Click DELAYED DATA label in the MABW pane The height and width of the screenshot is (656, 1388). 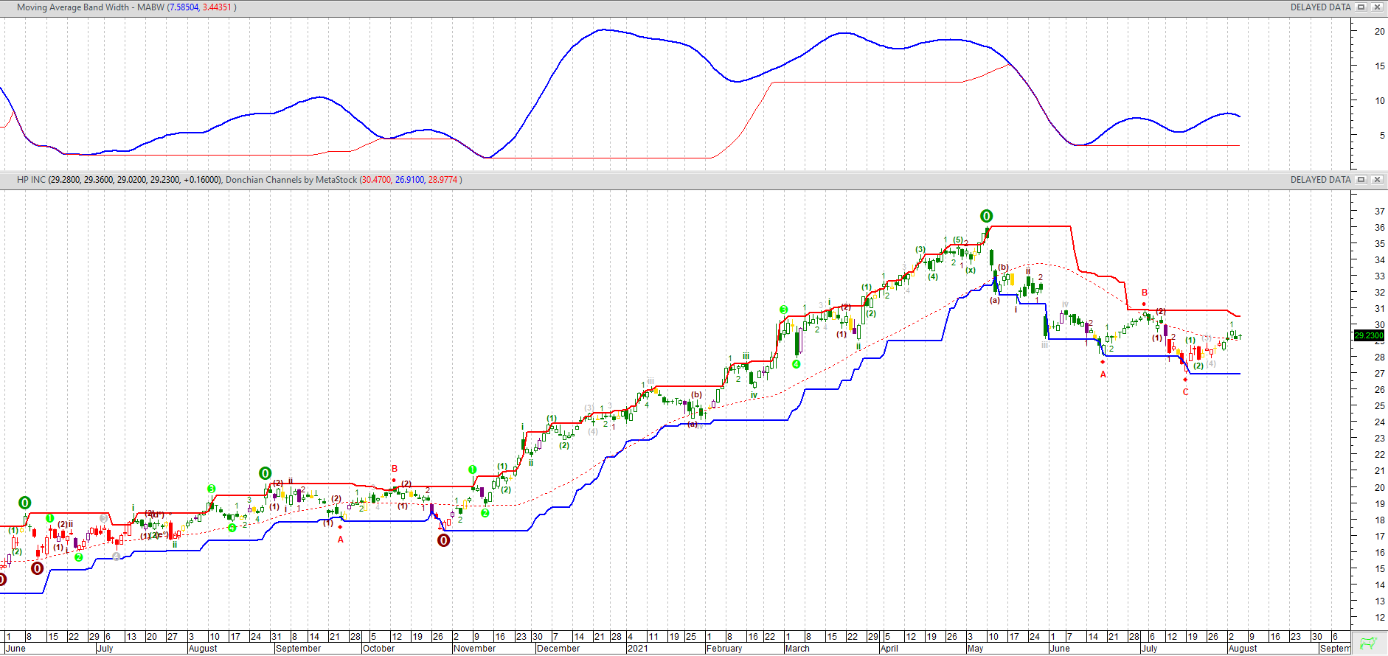tap(1320, 7)
